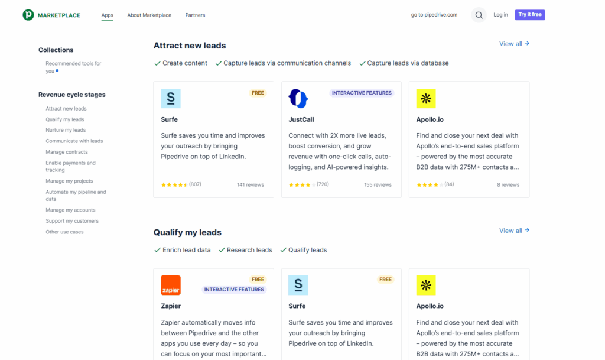Expand View all for Qualify my leads
605x360 pixels.
(514, 231)
